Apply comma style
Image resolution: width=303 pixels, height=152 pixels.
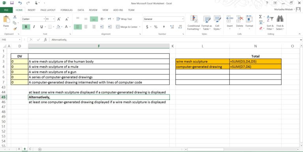(164, 27)
